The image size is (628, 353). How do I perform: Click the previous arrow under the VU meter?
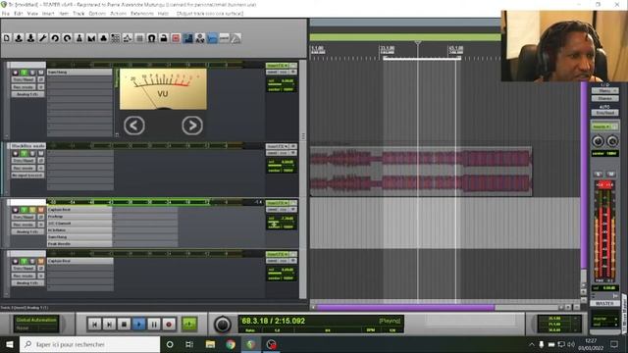[134, 126]
